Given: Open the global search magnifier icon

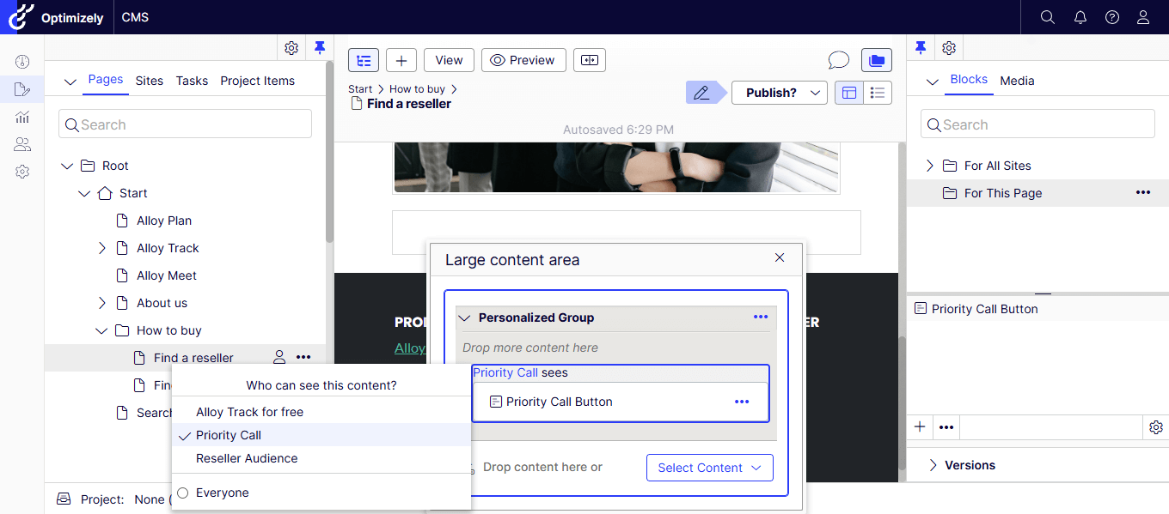Looking at the screenshot, I should pyautogui.click(x=1047, y=17).
